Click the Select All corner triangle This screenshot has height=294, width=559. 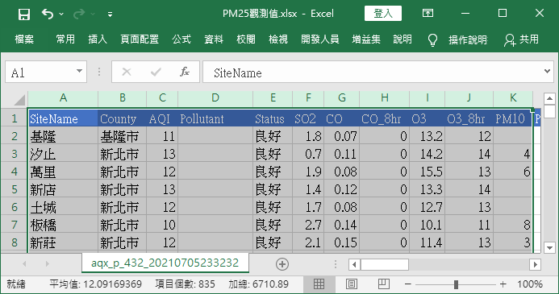click(x=19, y=100)
